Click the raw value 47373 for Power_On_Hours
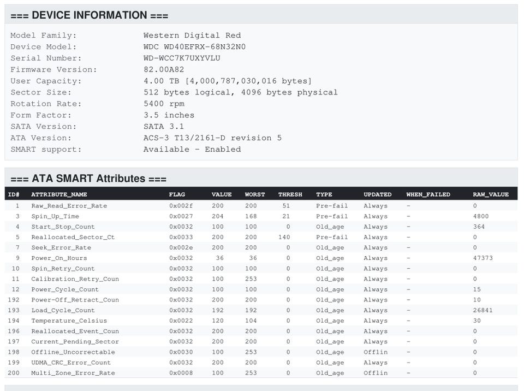The height and width of the screenshot is (391, 524). pyautogui.click(x=483, y=258)
